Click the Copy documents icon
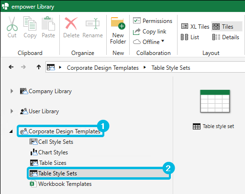 tap(30, 23)
